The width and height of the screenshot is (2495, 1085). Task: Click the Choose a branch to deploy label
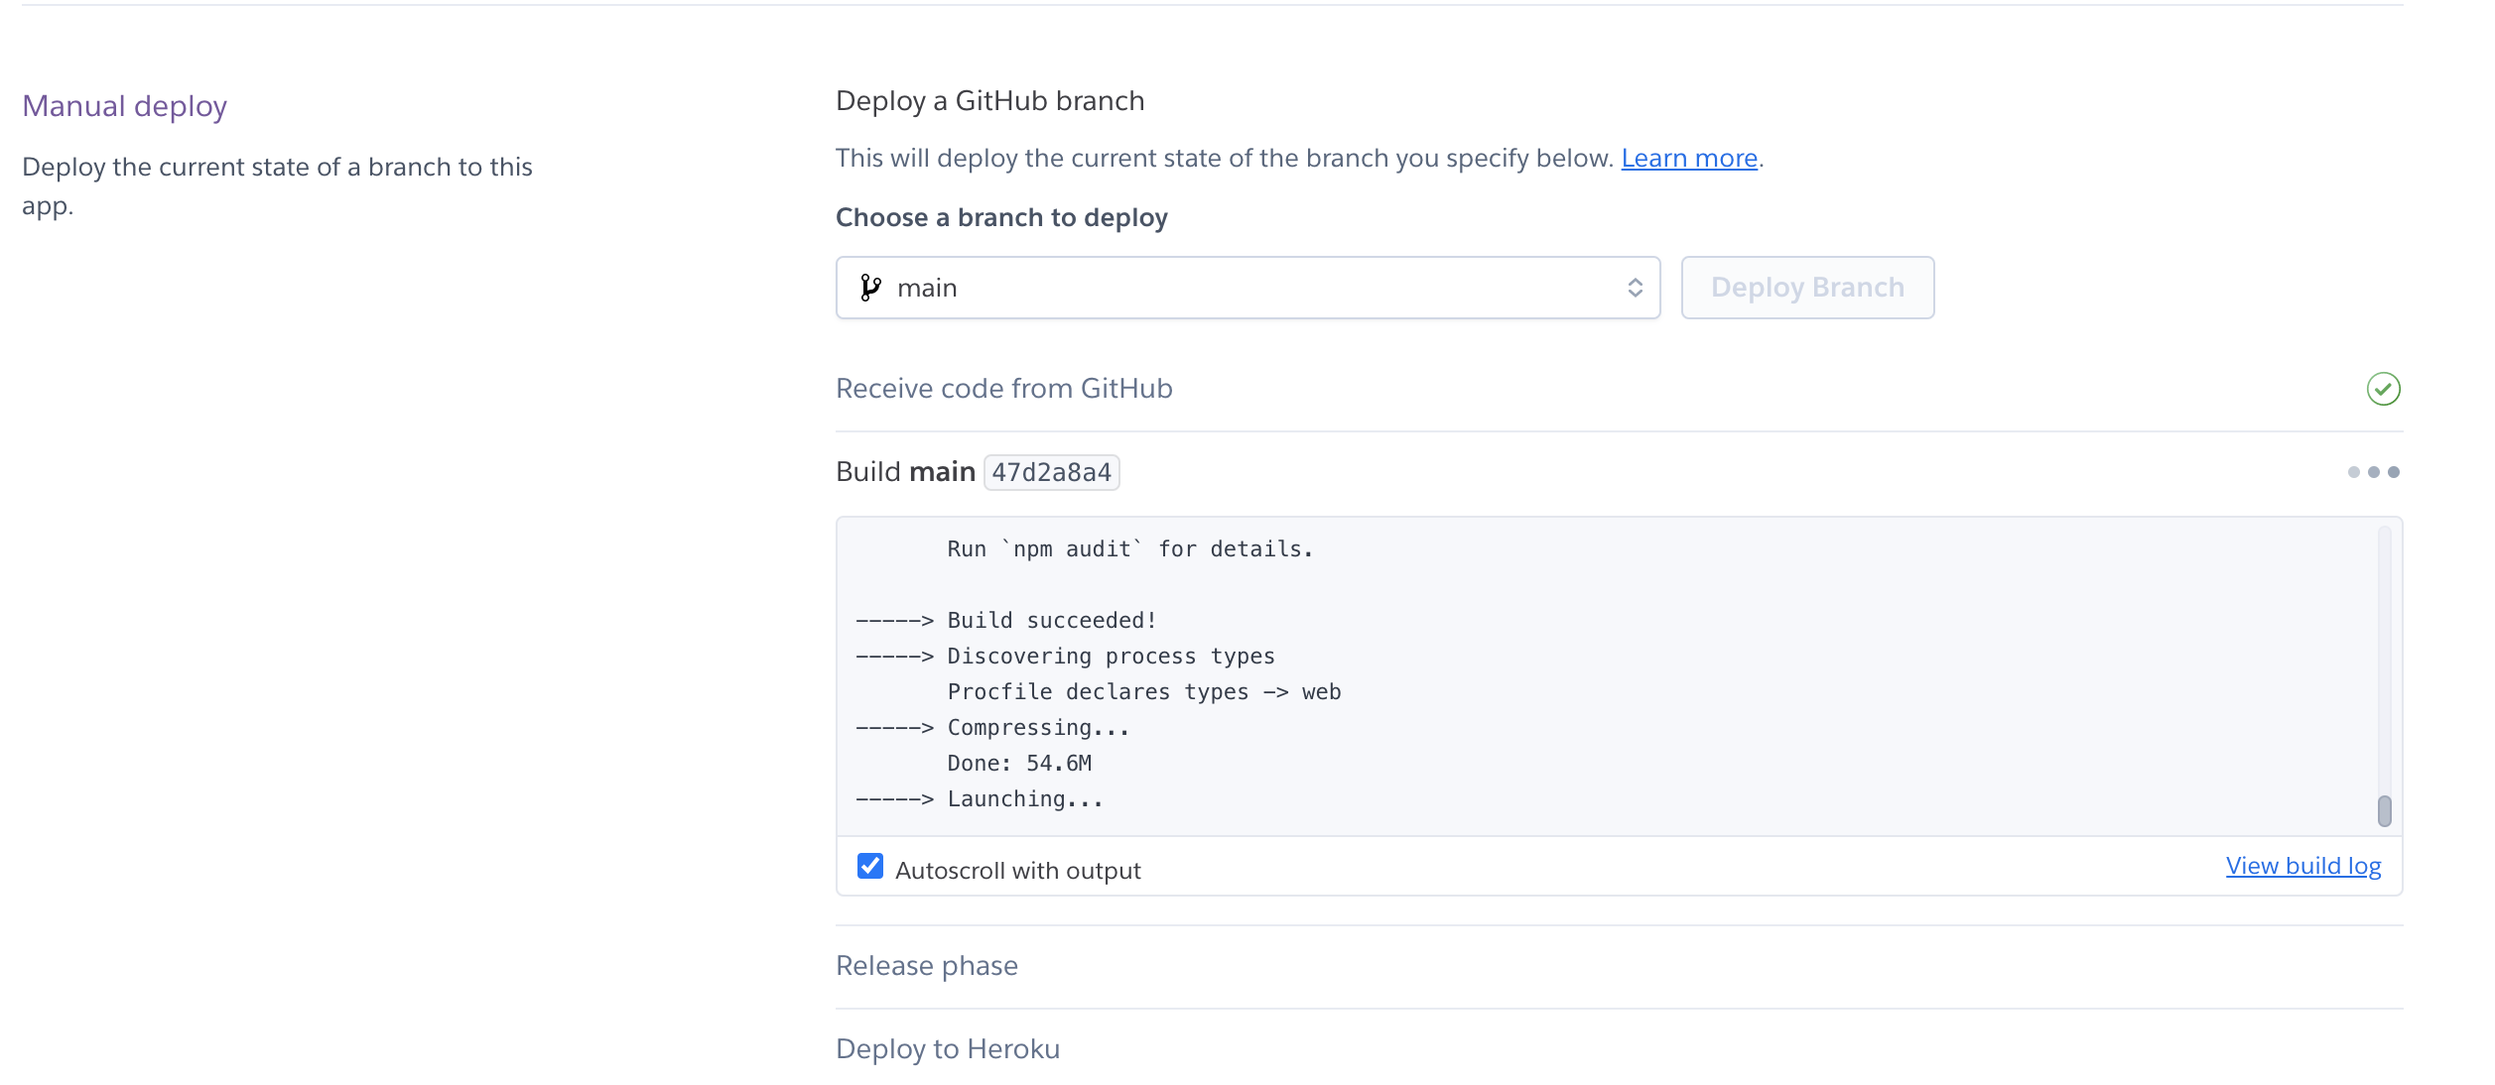[x=1001, y=218]
